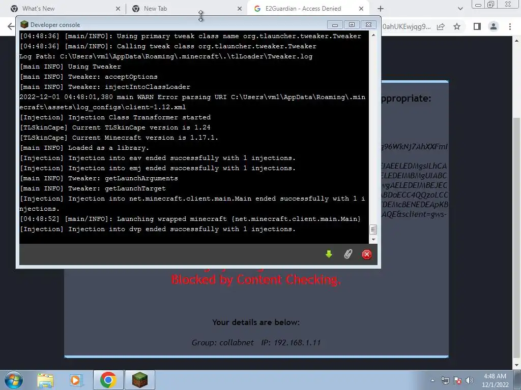The width and height of the screenshot is (521, 390).
Task: Click the console scrollbar thumb
Action: (x=373, y=229)
